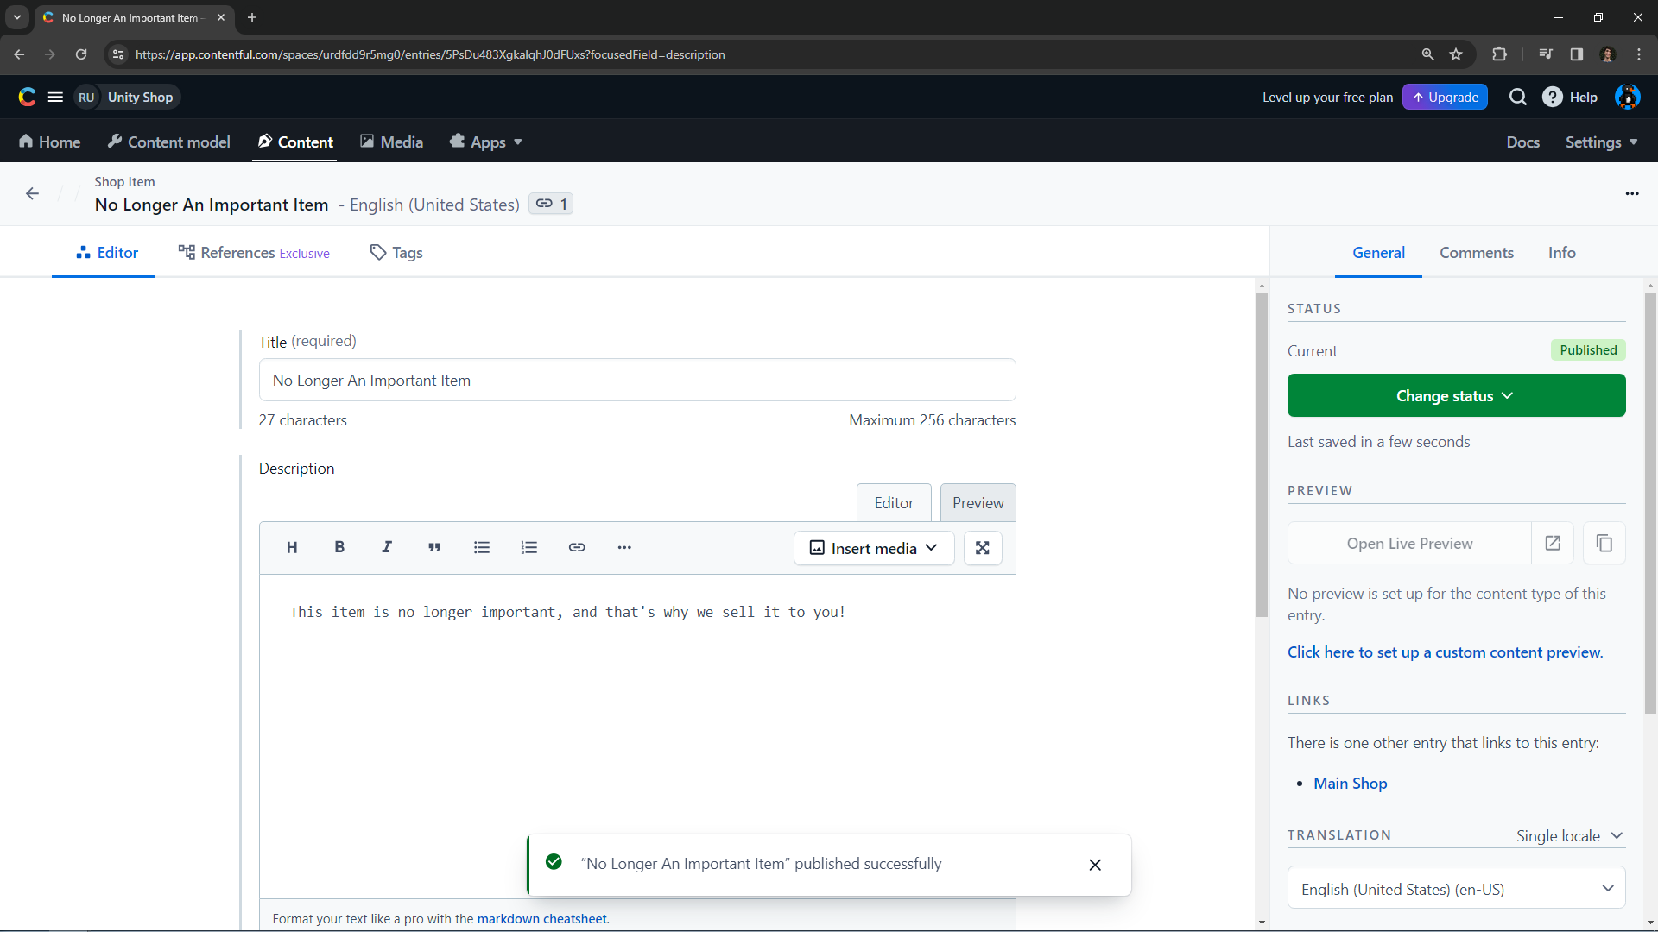Open the Change status dropdown

click(1456, 395)
